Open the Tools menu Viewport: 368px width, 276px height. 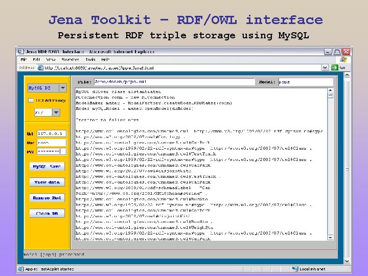tap(90, 60)
